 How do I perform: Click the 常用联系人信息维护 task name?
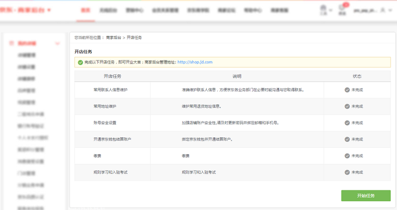point(110,90)
